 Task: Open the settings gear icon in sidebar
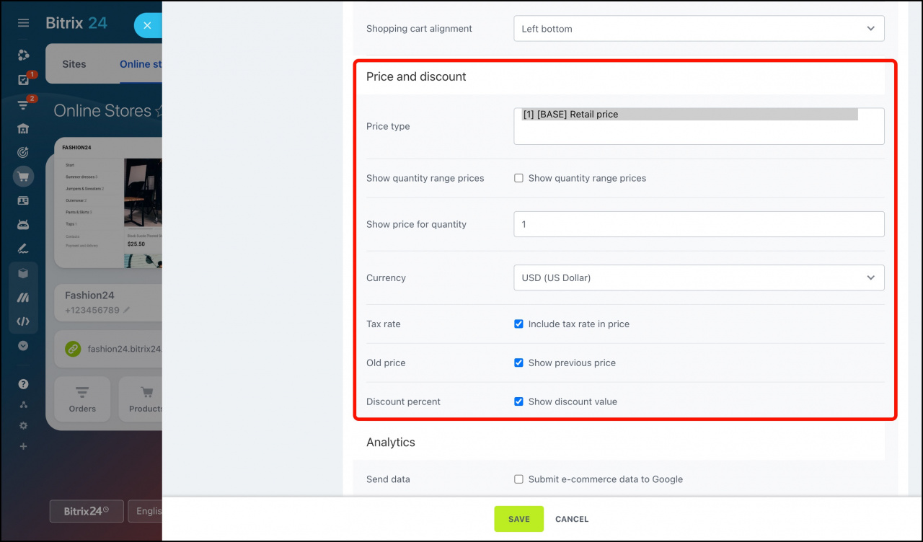pyautogui.click(x=23, y=425)
